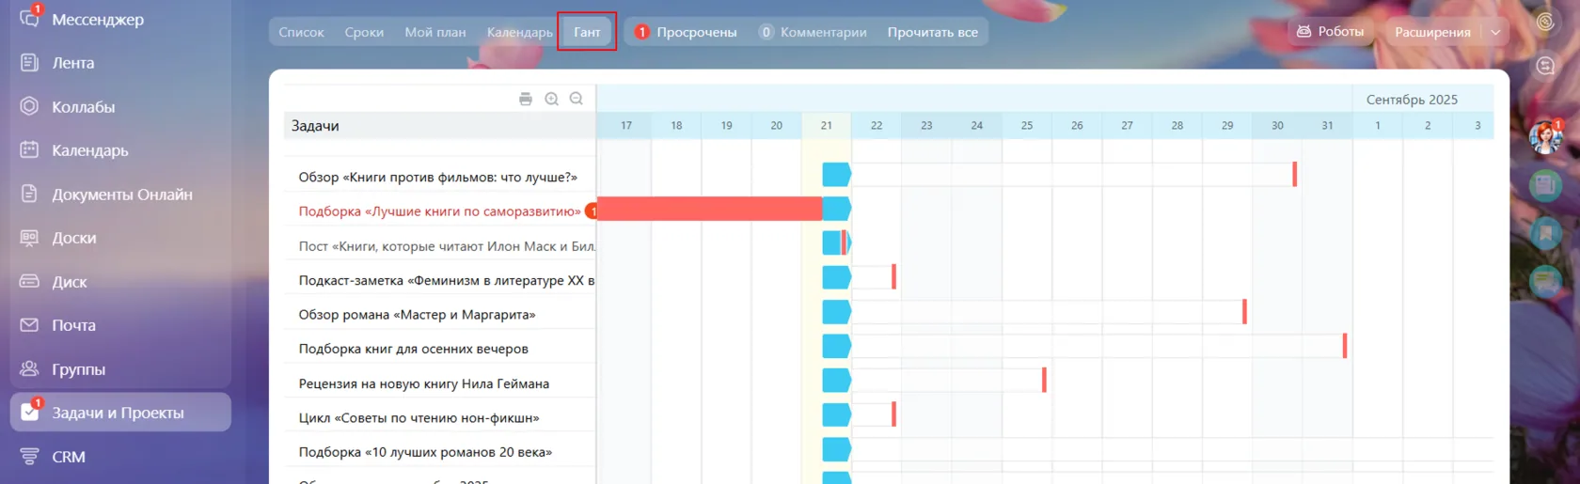1580x484 pixels.
Task: Open the green news circle icon on right panel
Action: coord(1545,186)
